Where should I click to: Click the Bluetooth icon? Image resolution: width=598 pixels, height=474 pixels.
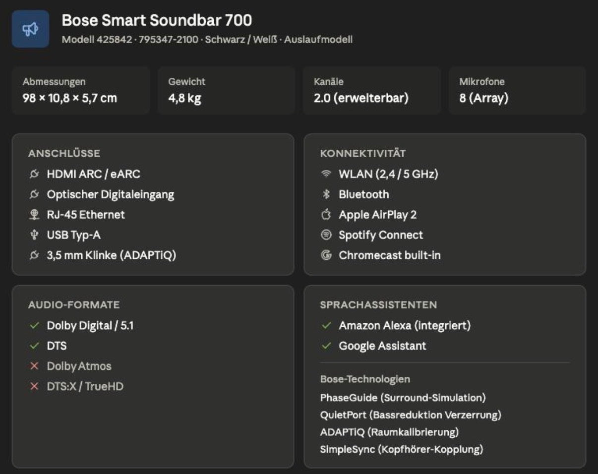[326, 194]
